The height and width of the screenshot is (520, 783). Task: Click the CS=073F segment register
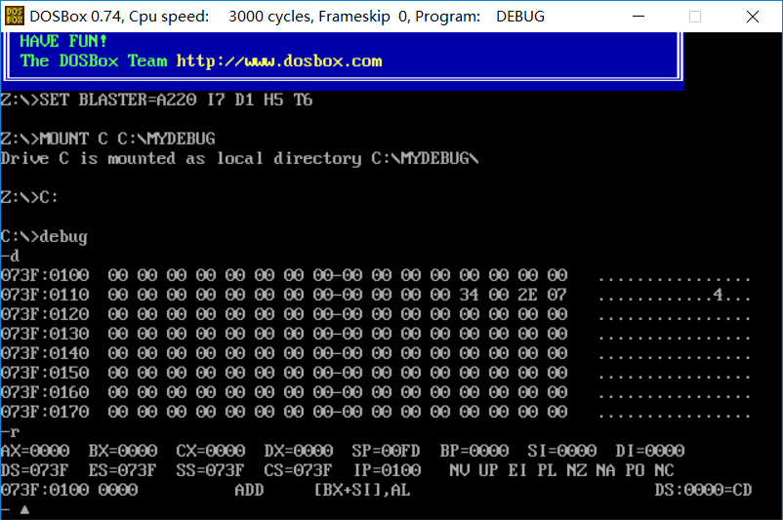coord(299,470)
